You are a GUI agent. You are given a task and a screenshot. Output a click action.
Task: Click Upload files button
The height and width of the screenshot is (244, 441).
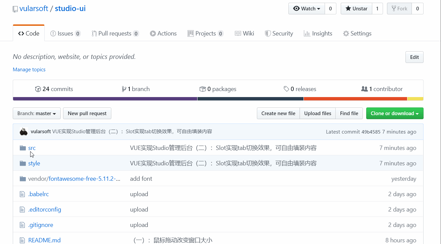[318, 113]
